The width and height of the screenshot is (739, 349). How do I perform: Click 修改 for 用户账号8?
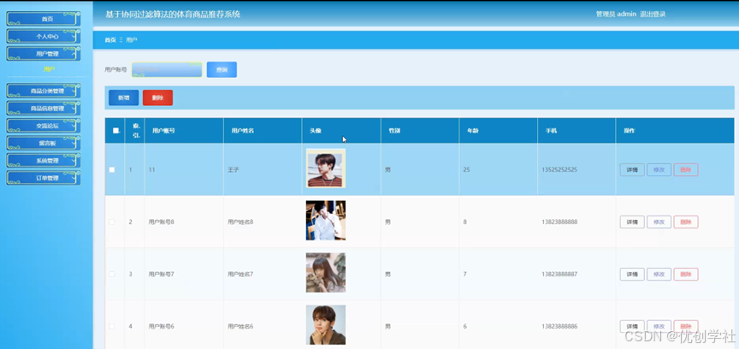click(659, 222)
